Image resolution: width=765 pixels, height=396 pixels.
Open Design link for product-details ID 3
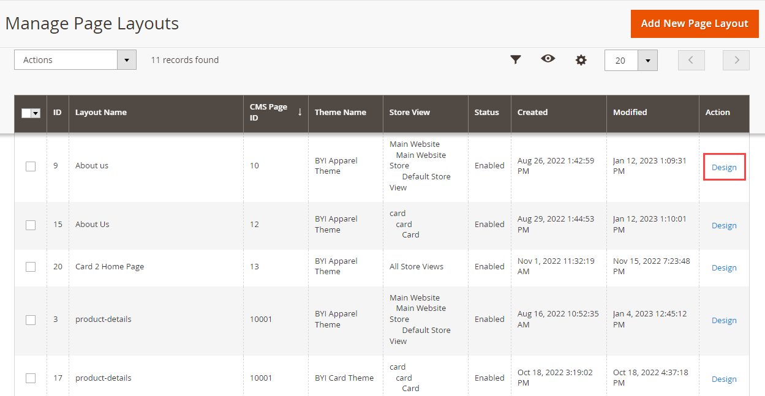724,321
